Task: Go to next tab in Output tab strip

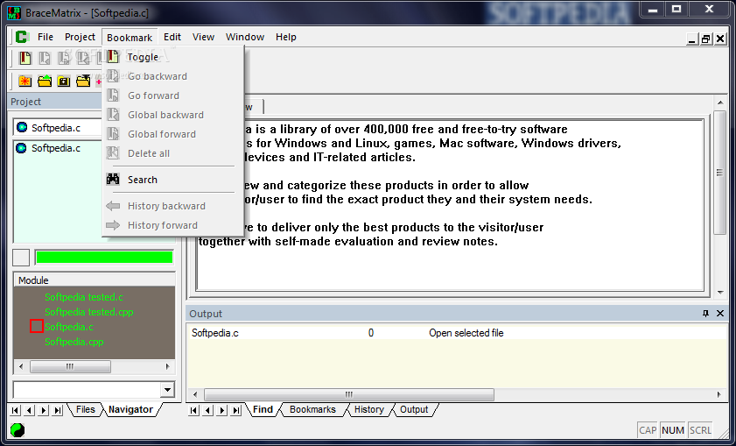Action: pyautogui.click(x=221, y=410)
